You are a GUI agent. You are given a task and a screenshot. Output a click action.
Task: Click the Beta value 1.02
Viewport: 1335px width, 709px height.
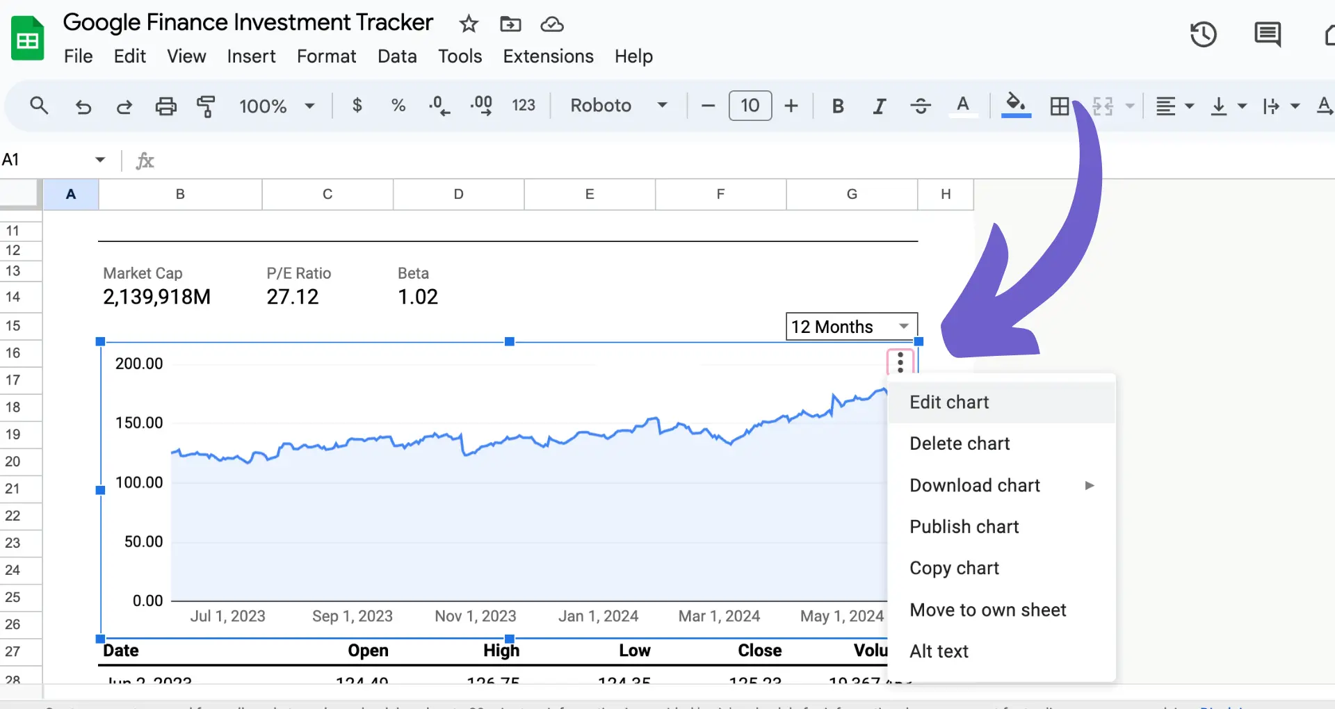point(418,298)
